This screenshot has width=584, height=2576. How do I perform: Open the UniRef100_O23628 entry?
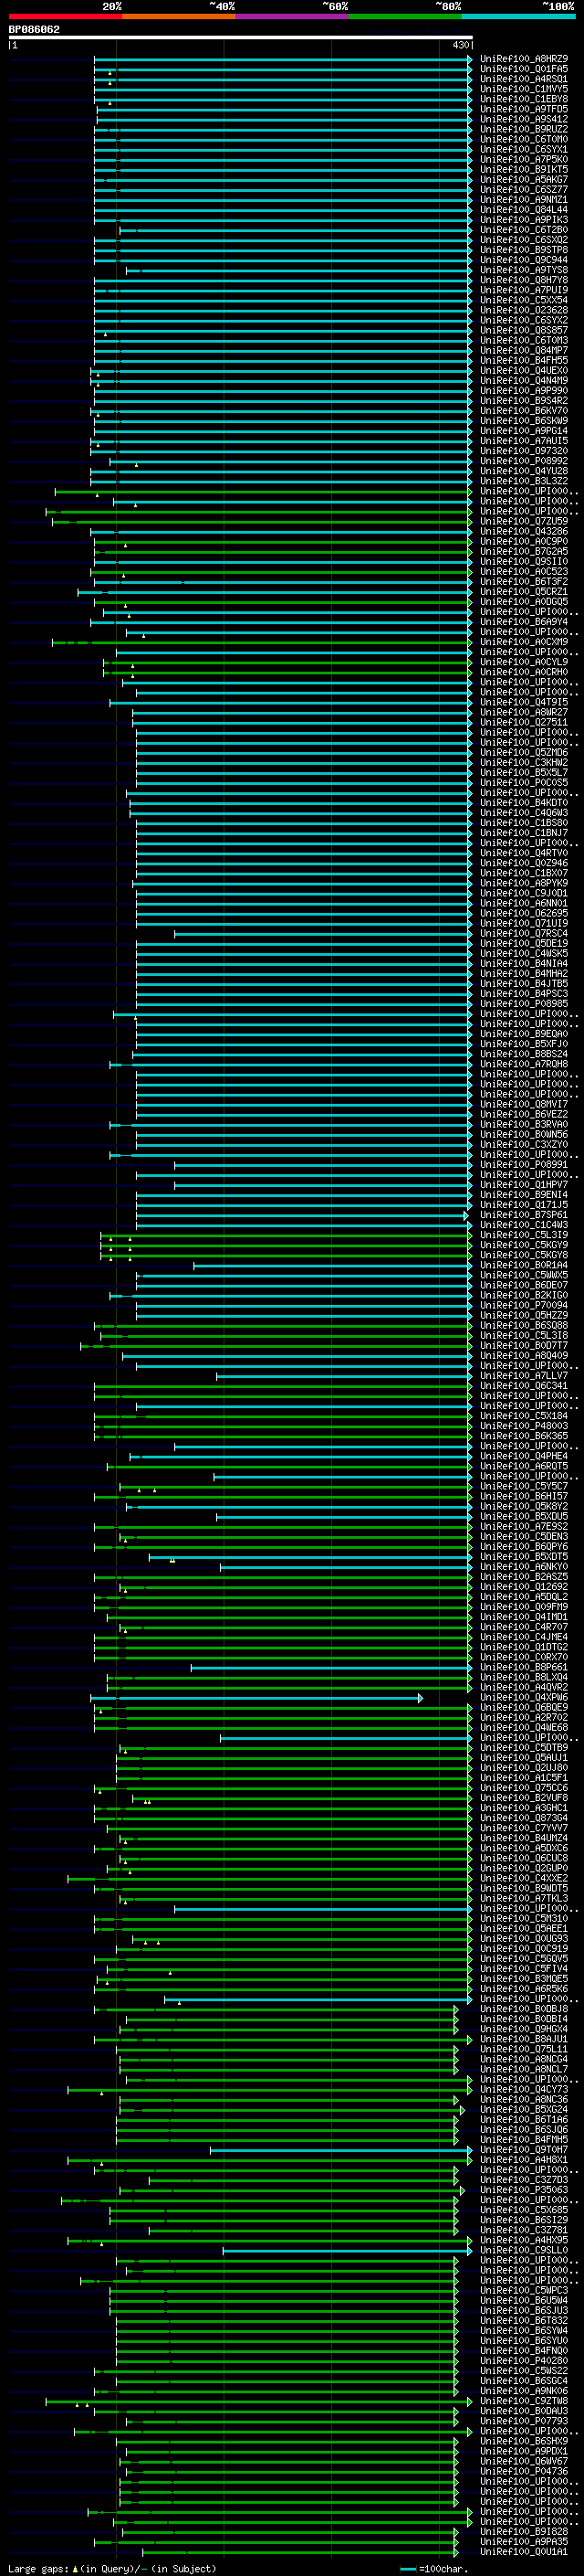coord(524,310)
